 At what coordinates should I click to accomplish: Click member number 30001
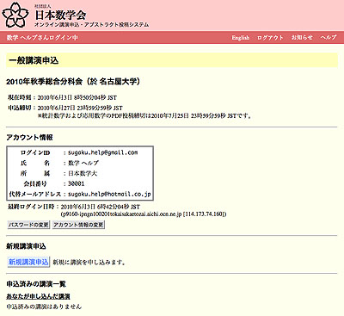click(76, 183)
